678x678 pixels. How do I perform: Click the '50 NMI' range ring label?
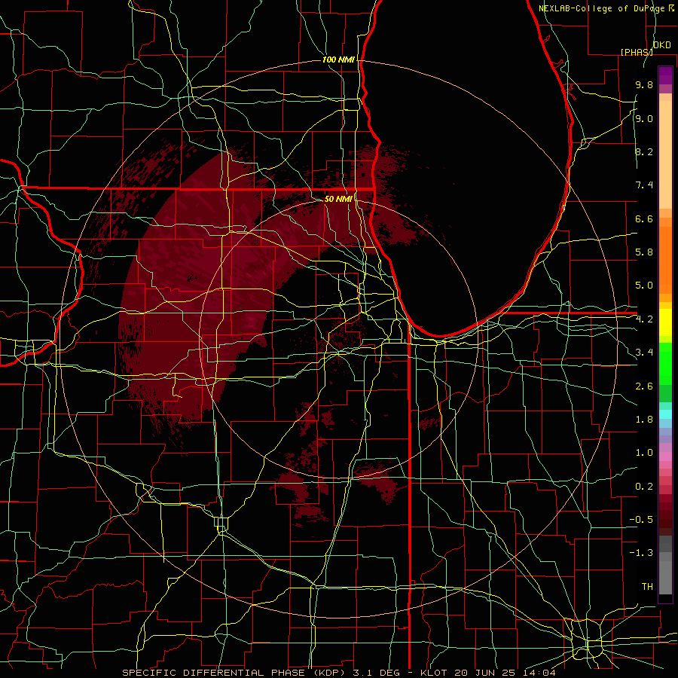pos(338,199)
